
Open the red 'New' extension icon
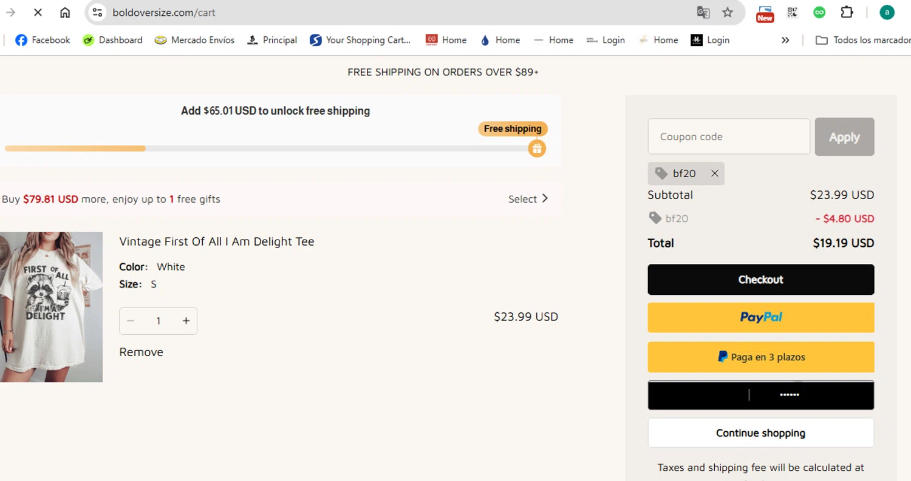coord(765,13)
